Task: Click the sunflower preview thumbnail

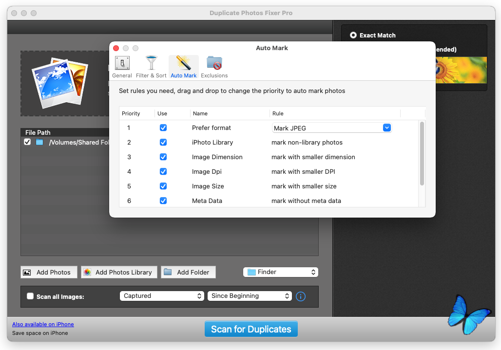Action: (460, 70)
